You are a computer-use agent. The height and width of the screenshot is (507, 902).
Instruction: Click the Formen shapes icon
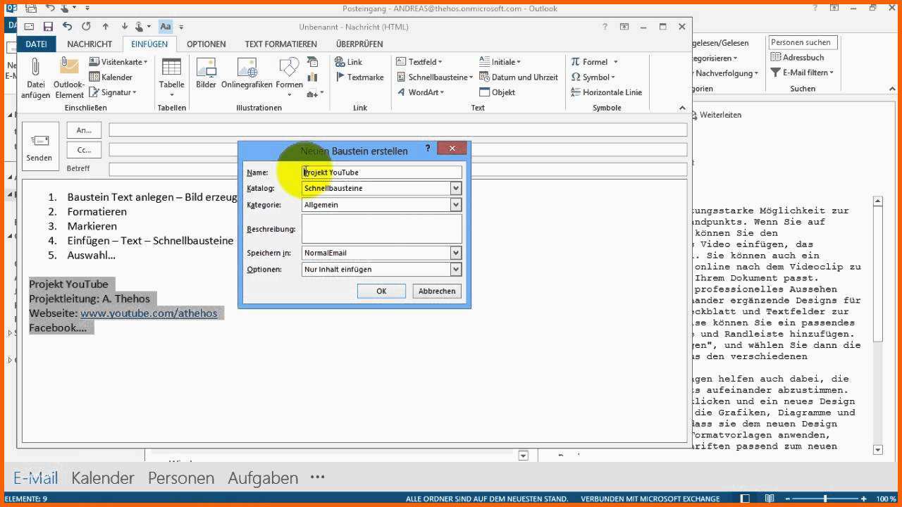coord(289,69)
